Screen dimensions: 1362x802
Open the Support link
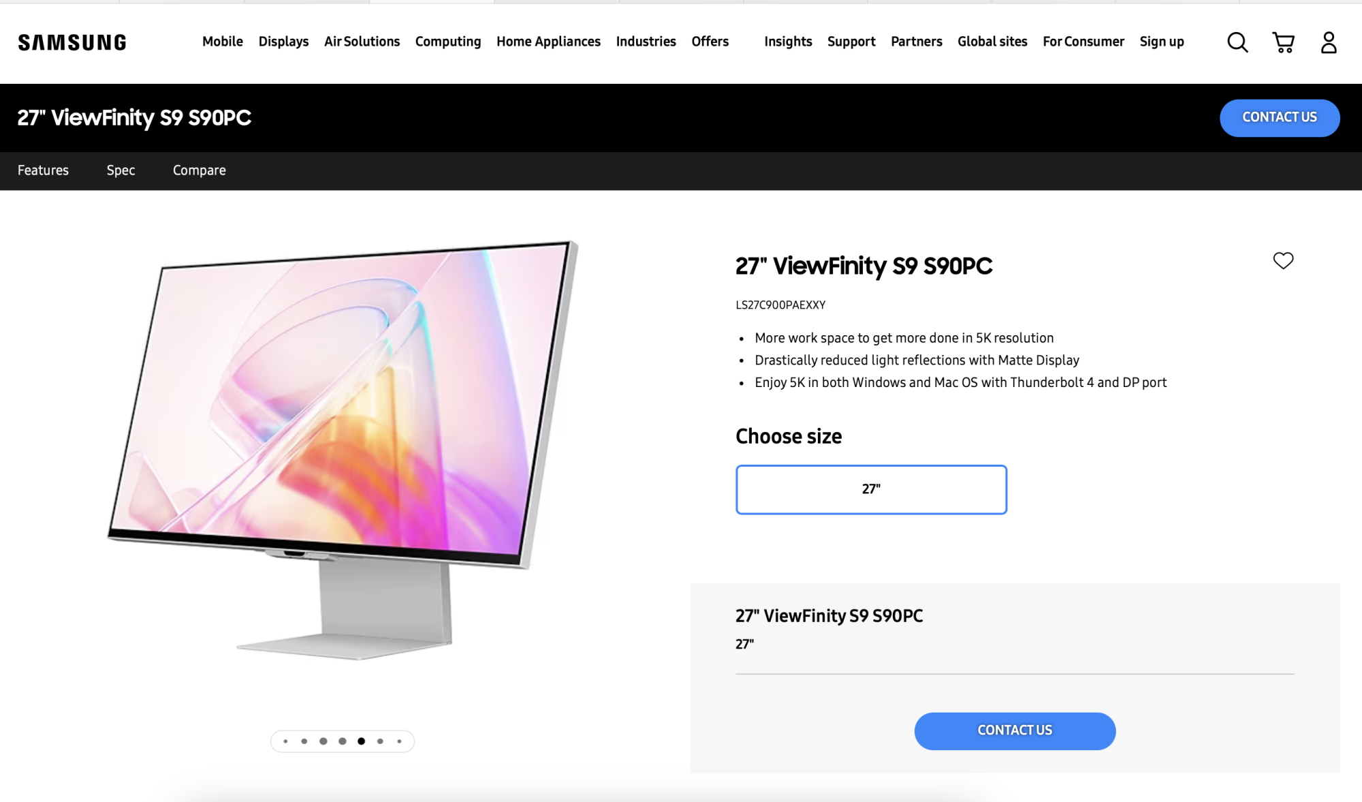[x=851, y=42]
